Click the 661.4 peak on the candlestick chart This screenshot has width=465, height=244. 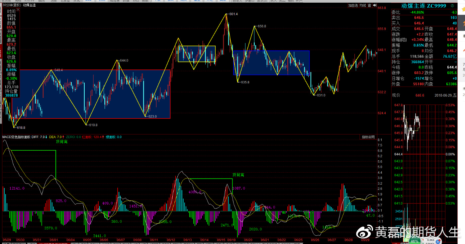tap(226, 14)
